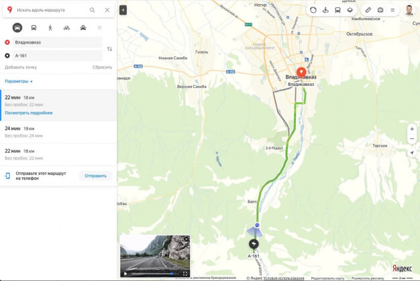Click the Yandex Maps pin logo

click(9, 10)
